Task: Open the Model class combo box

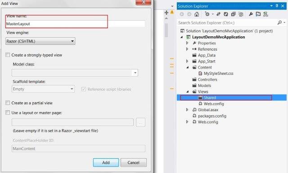Action: click(x=75, y=73)
